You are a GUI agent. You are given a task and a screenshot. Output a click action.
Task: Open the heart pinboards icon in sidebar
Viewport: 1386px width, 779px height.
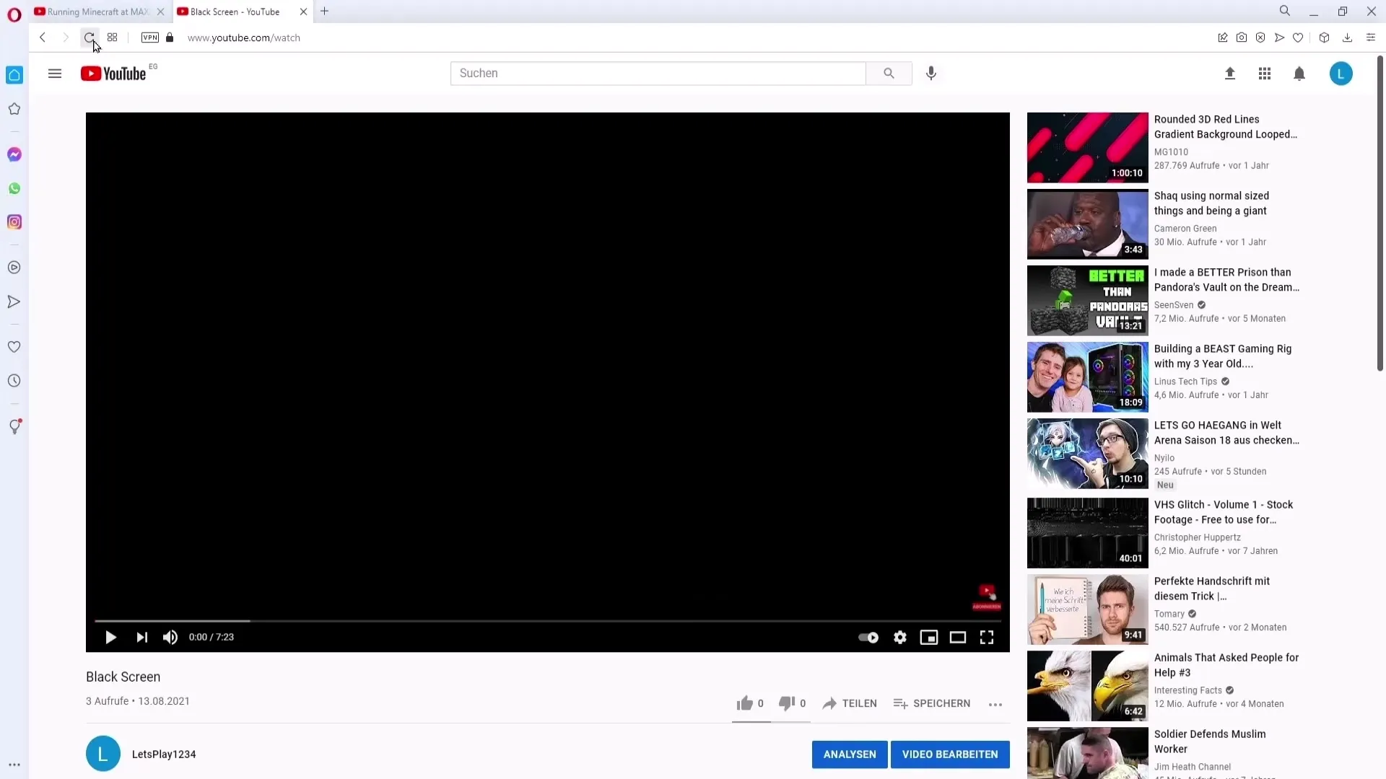coord(14,347)
